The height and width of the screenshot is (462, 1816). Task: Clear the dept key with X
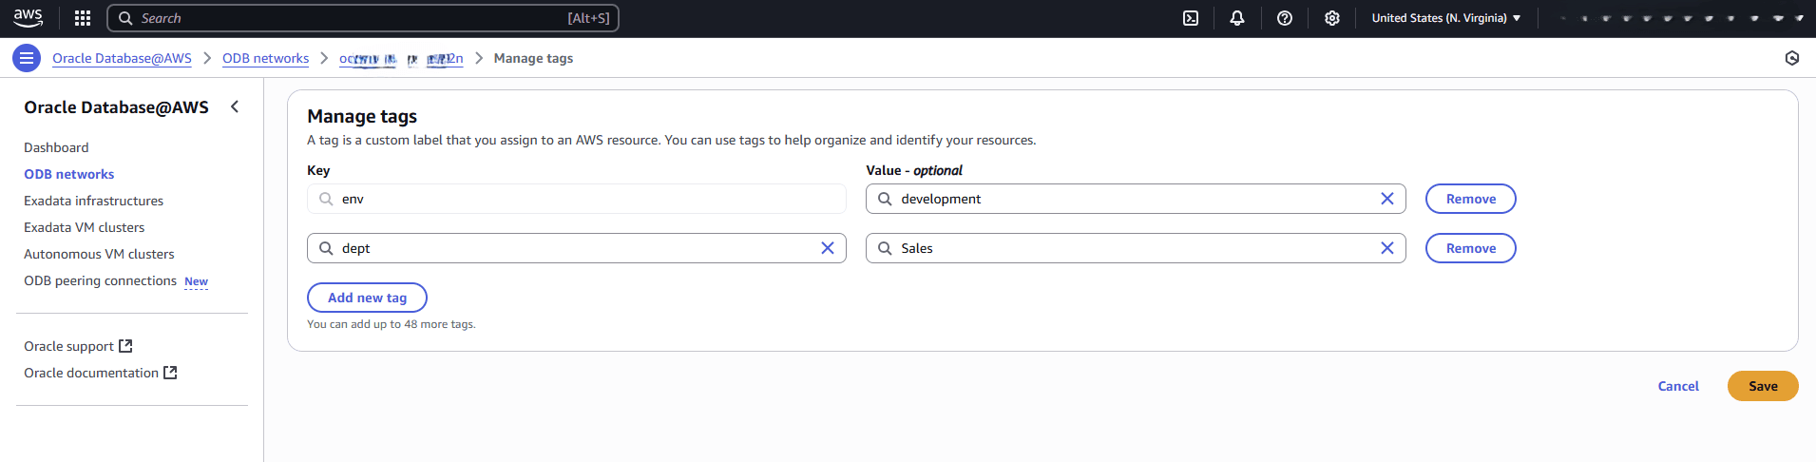827,248
